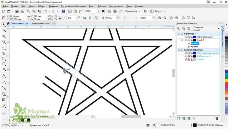Open the Файл menu
Viewport: 229px width, 129px height.
pos(5,6)
